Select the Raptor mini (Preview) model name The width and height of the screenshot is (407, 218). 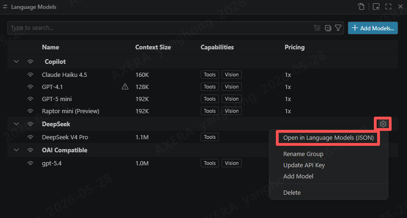click(70, 111)
